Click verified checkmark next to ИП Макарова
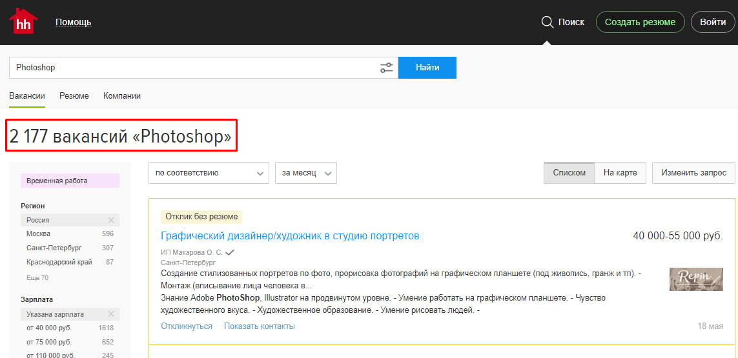The width and height of the screenshot is (738, 358). click(x=230, y=252)
